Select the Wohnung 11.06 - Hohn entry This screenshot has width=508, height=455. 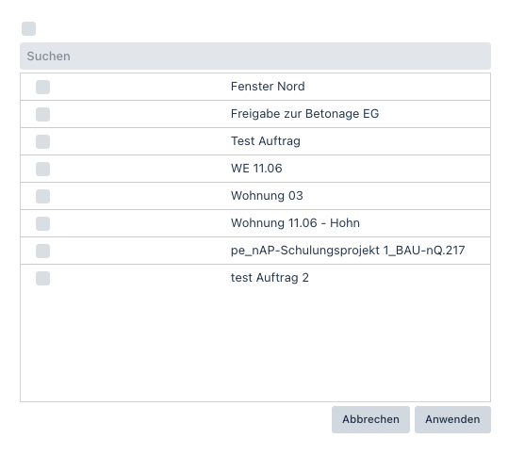coord(295,223)
